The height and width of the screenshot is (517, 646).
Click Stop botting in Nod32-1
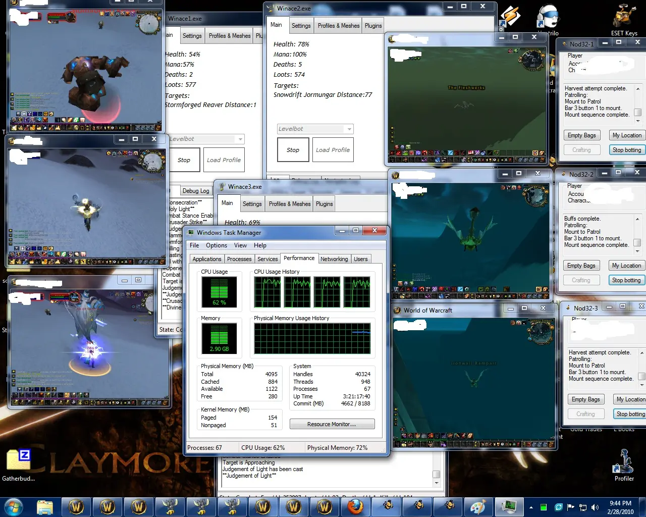point(626,150)
